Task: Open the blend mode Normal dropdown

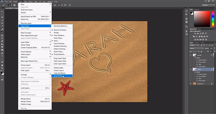Action: pyautogui.click(x=196, y=48)
